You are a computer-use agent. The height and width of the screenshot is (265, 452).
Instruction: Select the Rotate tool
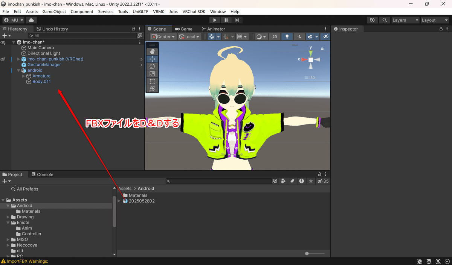click(x=152, y=66)
